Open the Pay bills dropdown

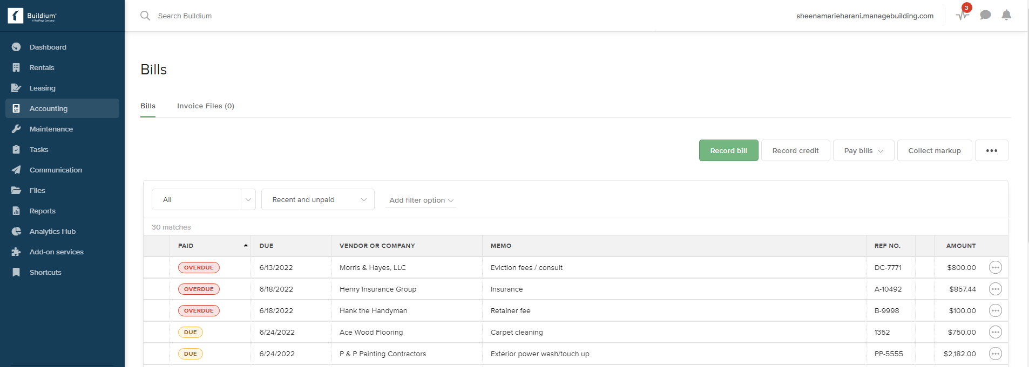click(863, 150)
